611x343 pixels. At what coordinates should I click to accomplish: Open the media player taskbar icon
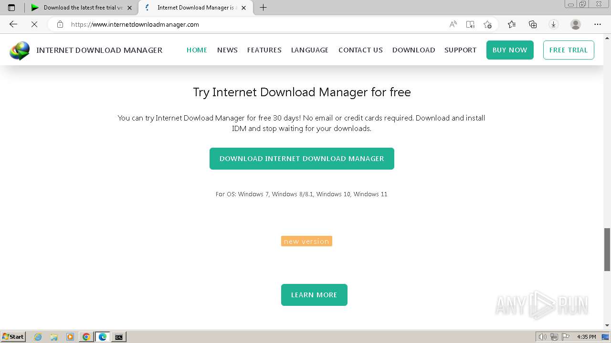(70, 337)
